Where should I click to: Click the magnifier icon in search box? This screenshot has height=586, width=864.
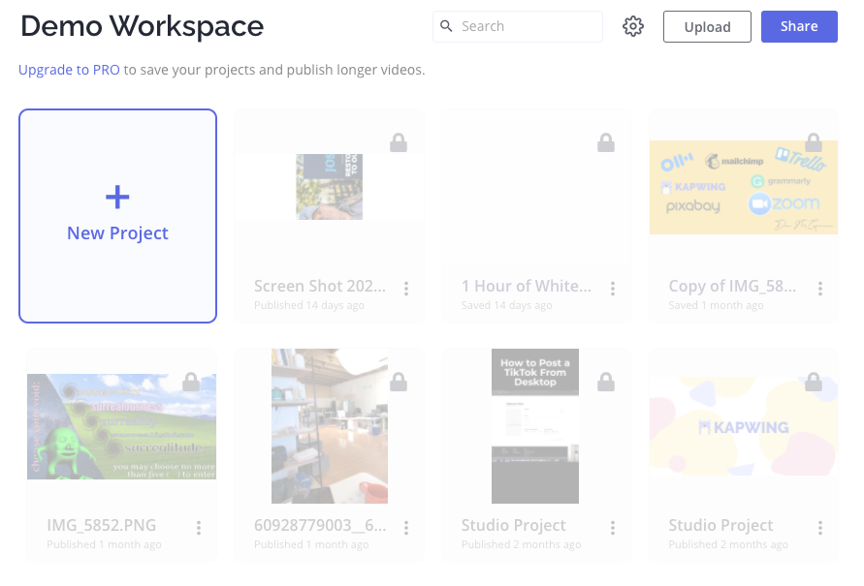coord(447,27)
